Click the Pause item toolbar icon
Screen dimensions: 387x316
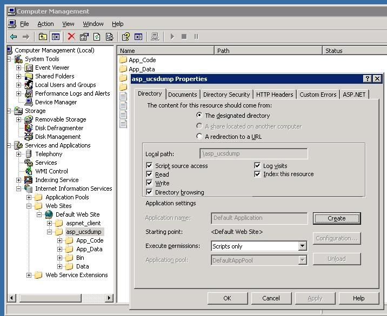(196, 37)
